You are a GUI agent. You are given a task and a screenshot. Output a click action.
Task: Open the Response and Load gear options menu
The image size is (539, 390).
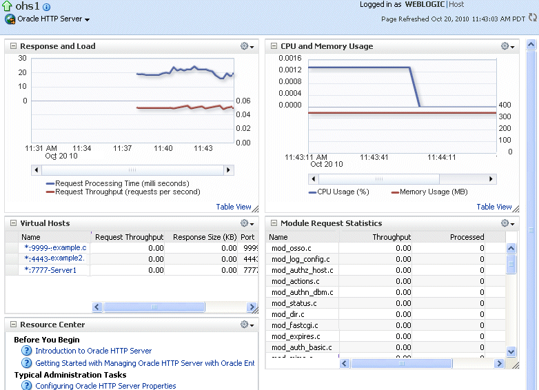[247, 46]
